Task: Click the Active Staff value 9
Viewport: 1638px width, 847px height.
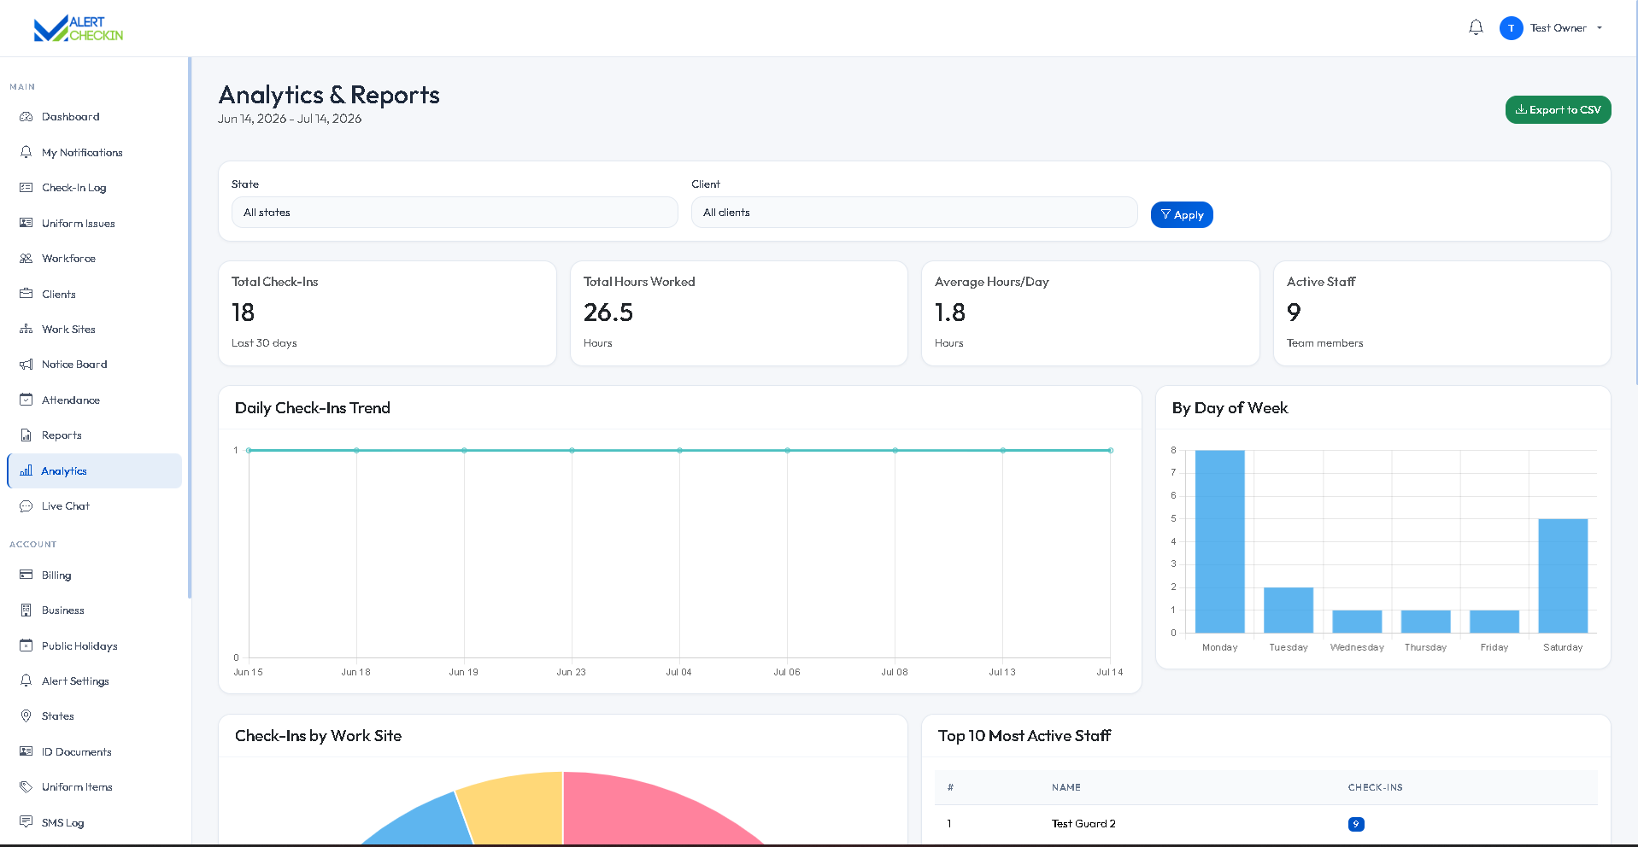Action: point(1294,313)
